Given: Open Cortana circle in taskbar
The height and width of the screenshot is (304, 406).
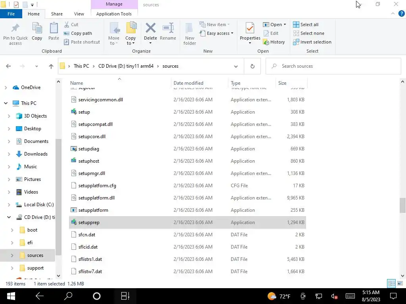Looking at the screenshot, I should (x=97, y=296).
